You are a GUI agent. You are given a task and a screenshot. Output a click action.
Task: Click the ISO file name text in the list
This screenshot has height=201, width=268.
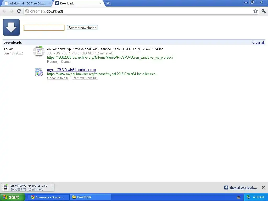coord(105,49)
